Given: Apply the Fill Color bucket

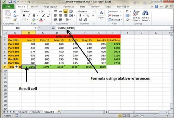Looking at the screenshot, I should [x=34, y=20].
